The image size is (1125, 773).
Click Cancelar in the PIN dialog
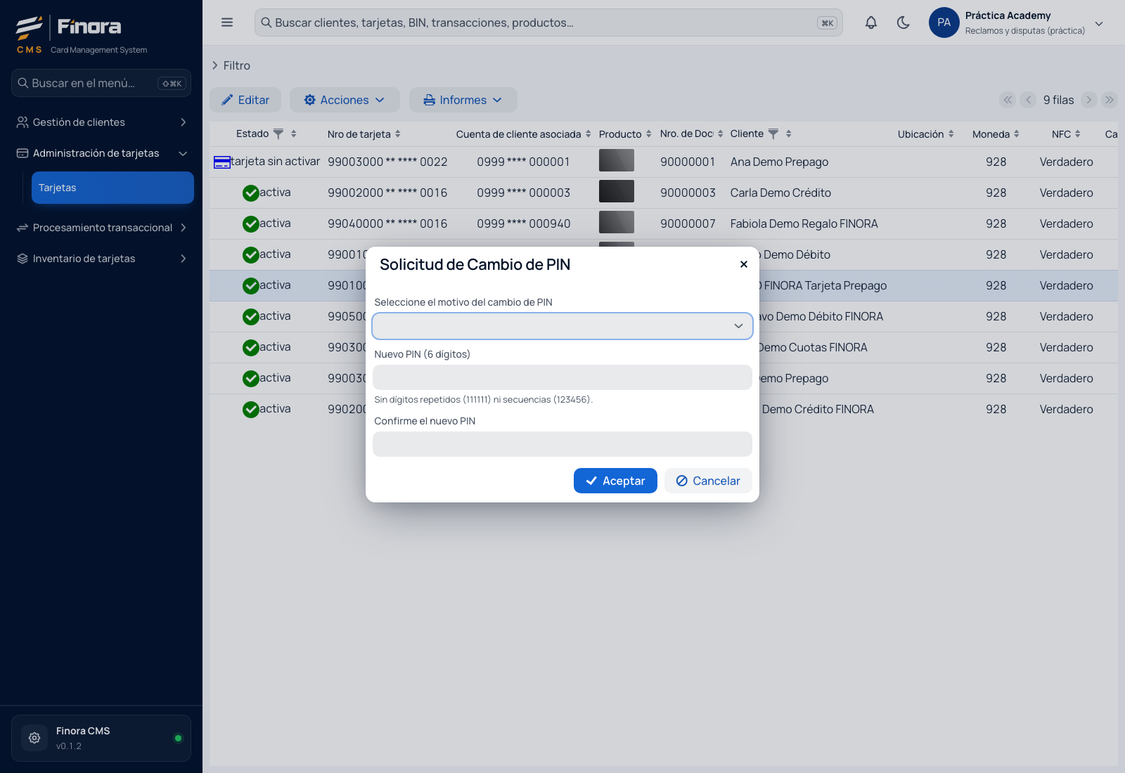tap(708, 481)
